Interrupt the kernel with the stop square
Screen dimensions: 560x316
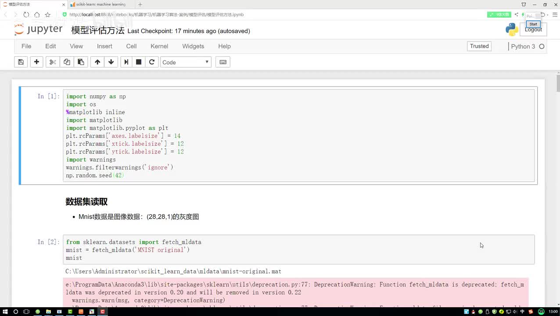click(x=139, y=62)
